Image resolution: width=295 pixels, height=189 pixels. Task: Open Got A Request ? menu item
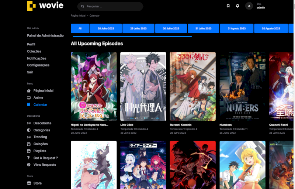pos(45,158)
